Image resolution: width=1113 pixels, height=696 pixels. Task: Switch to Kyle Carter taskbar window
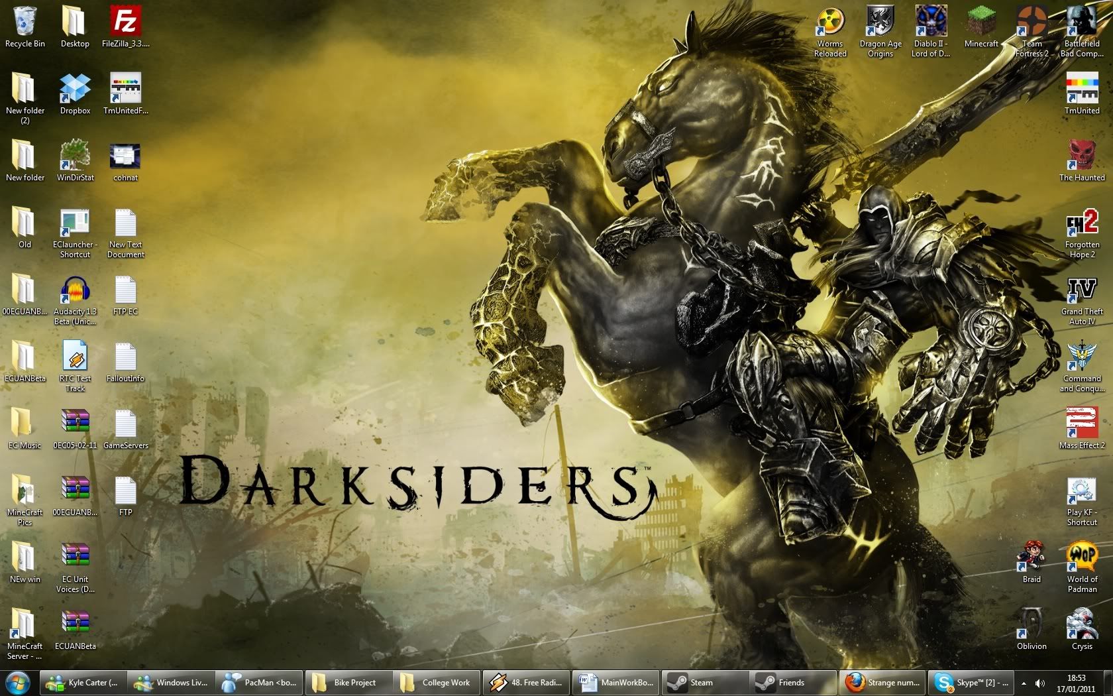[83, 682]
